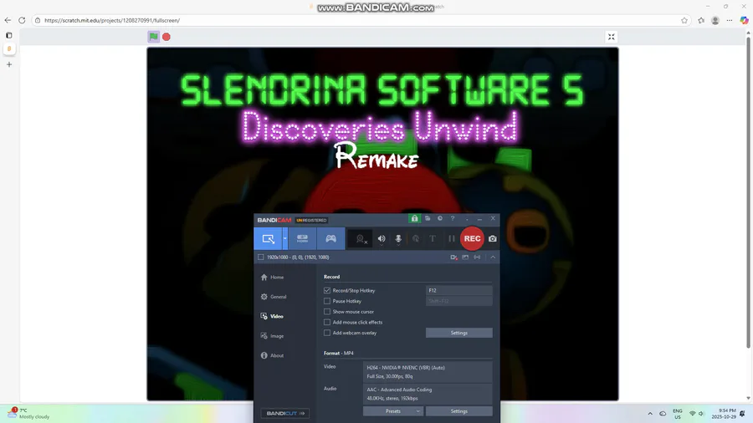753x423 pixels.
Task: Open the output folder icon in Bandicam title bar
Action: pyautogui.click(x=428, y=219)
